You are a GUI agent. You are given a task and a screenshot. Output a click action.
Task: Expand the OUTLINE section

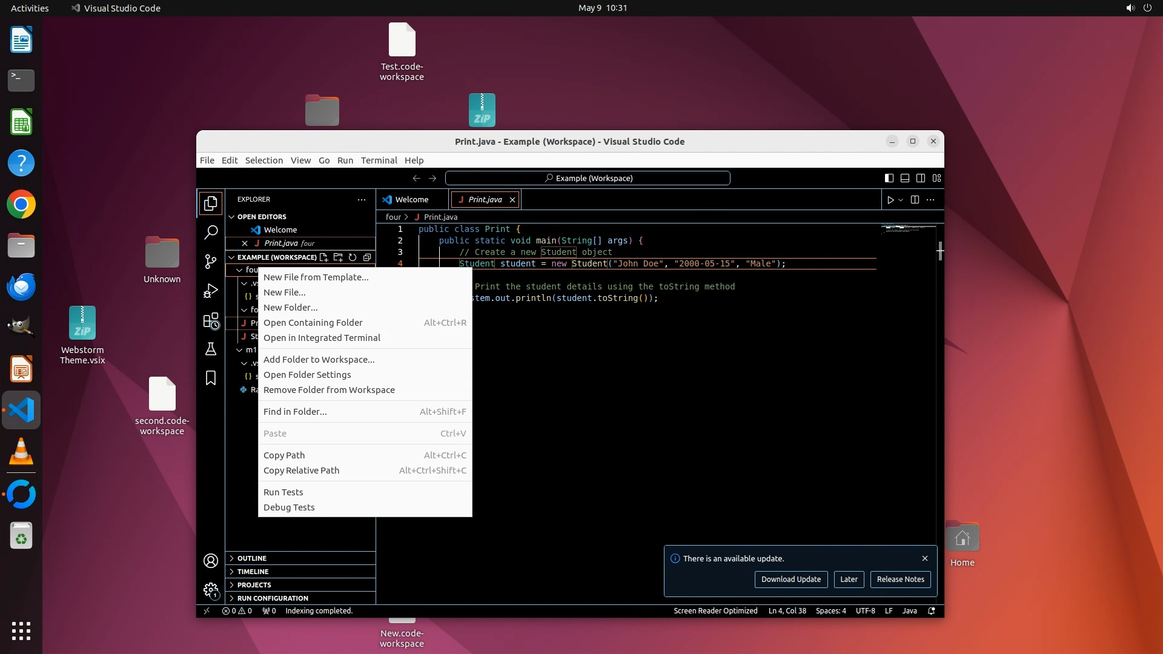252,558
